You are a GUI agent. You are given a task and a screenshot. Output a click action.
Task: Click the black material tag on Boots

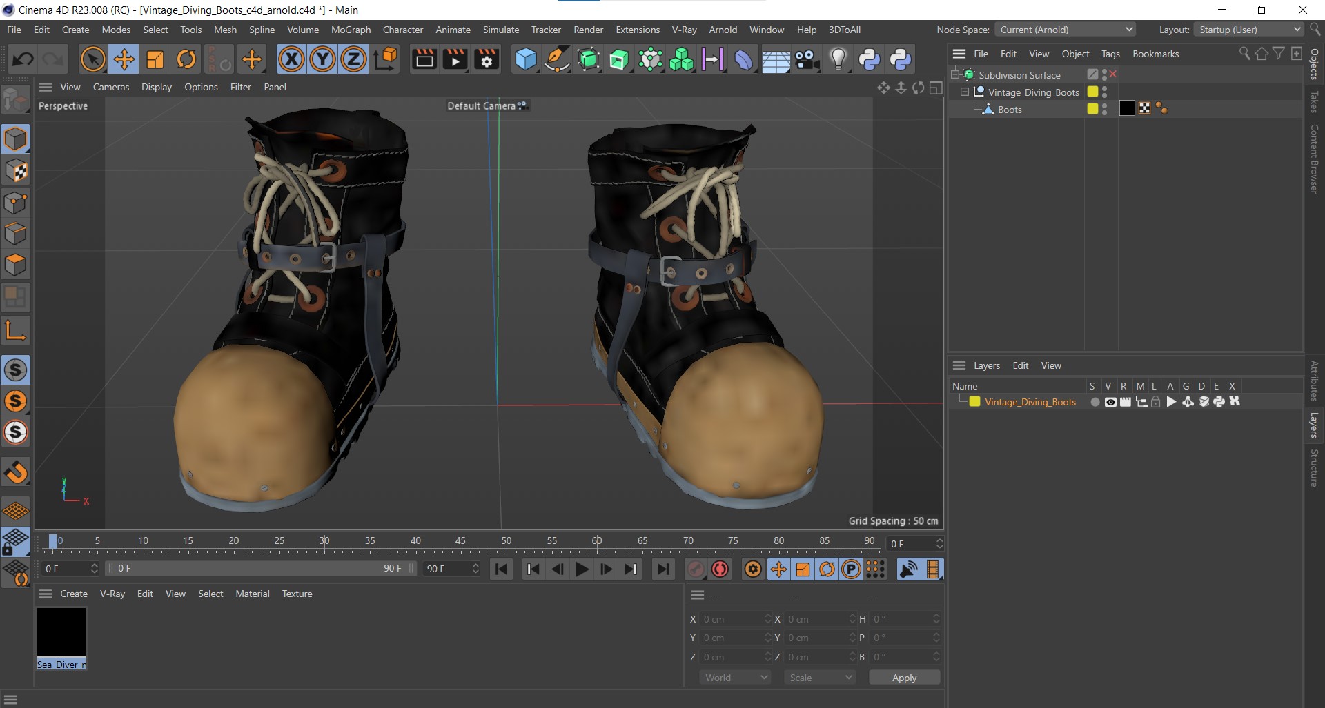(1126, 108)
